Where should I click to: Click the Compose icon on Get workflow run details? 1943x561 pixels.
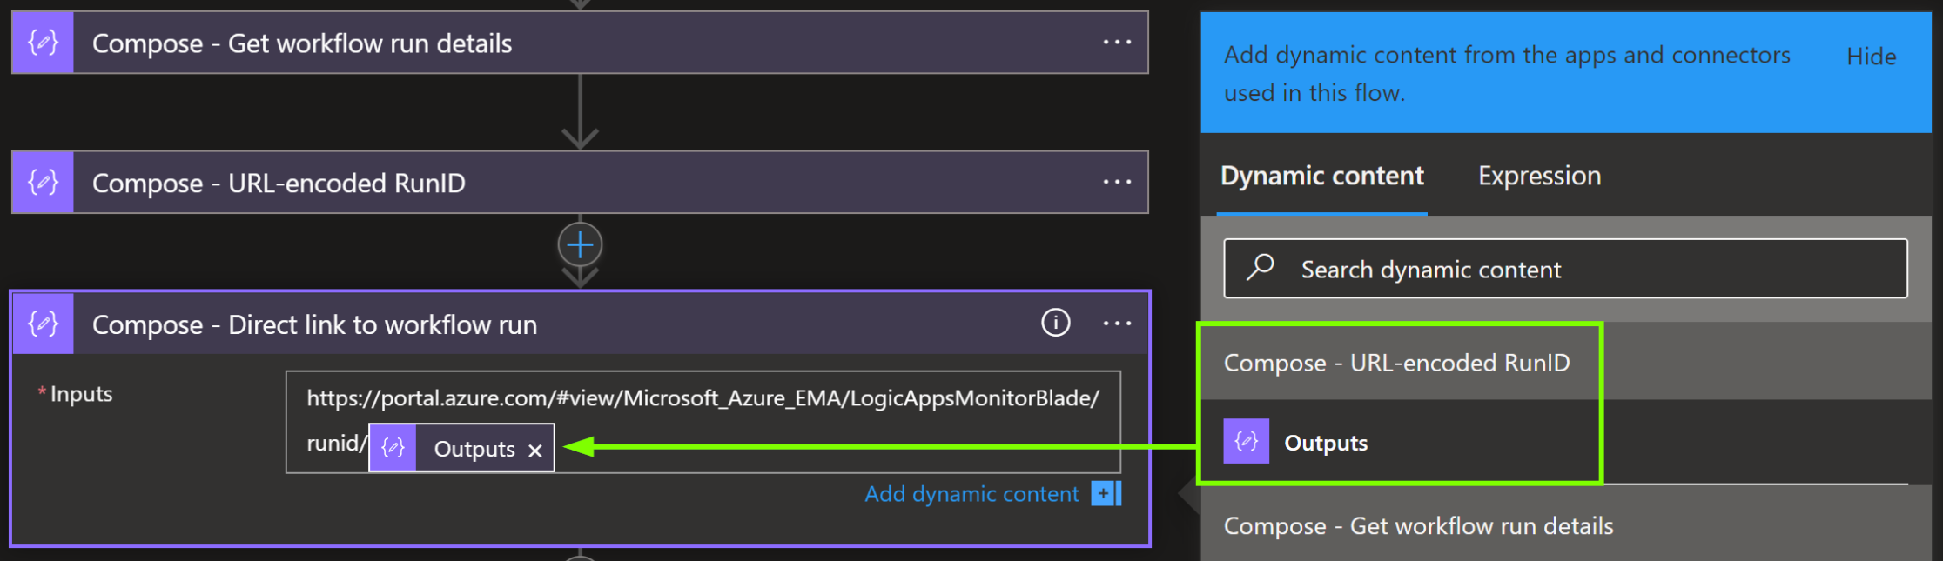pyautogui.click(x=43, y=43)
